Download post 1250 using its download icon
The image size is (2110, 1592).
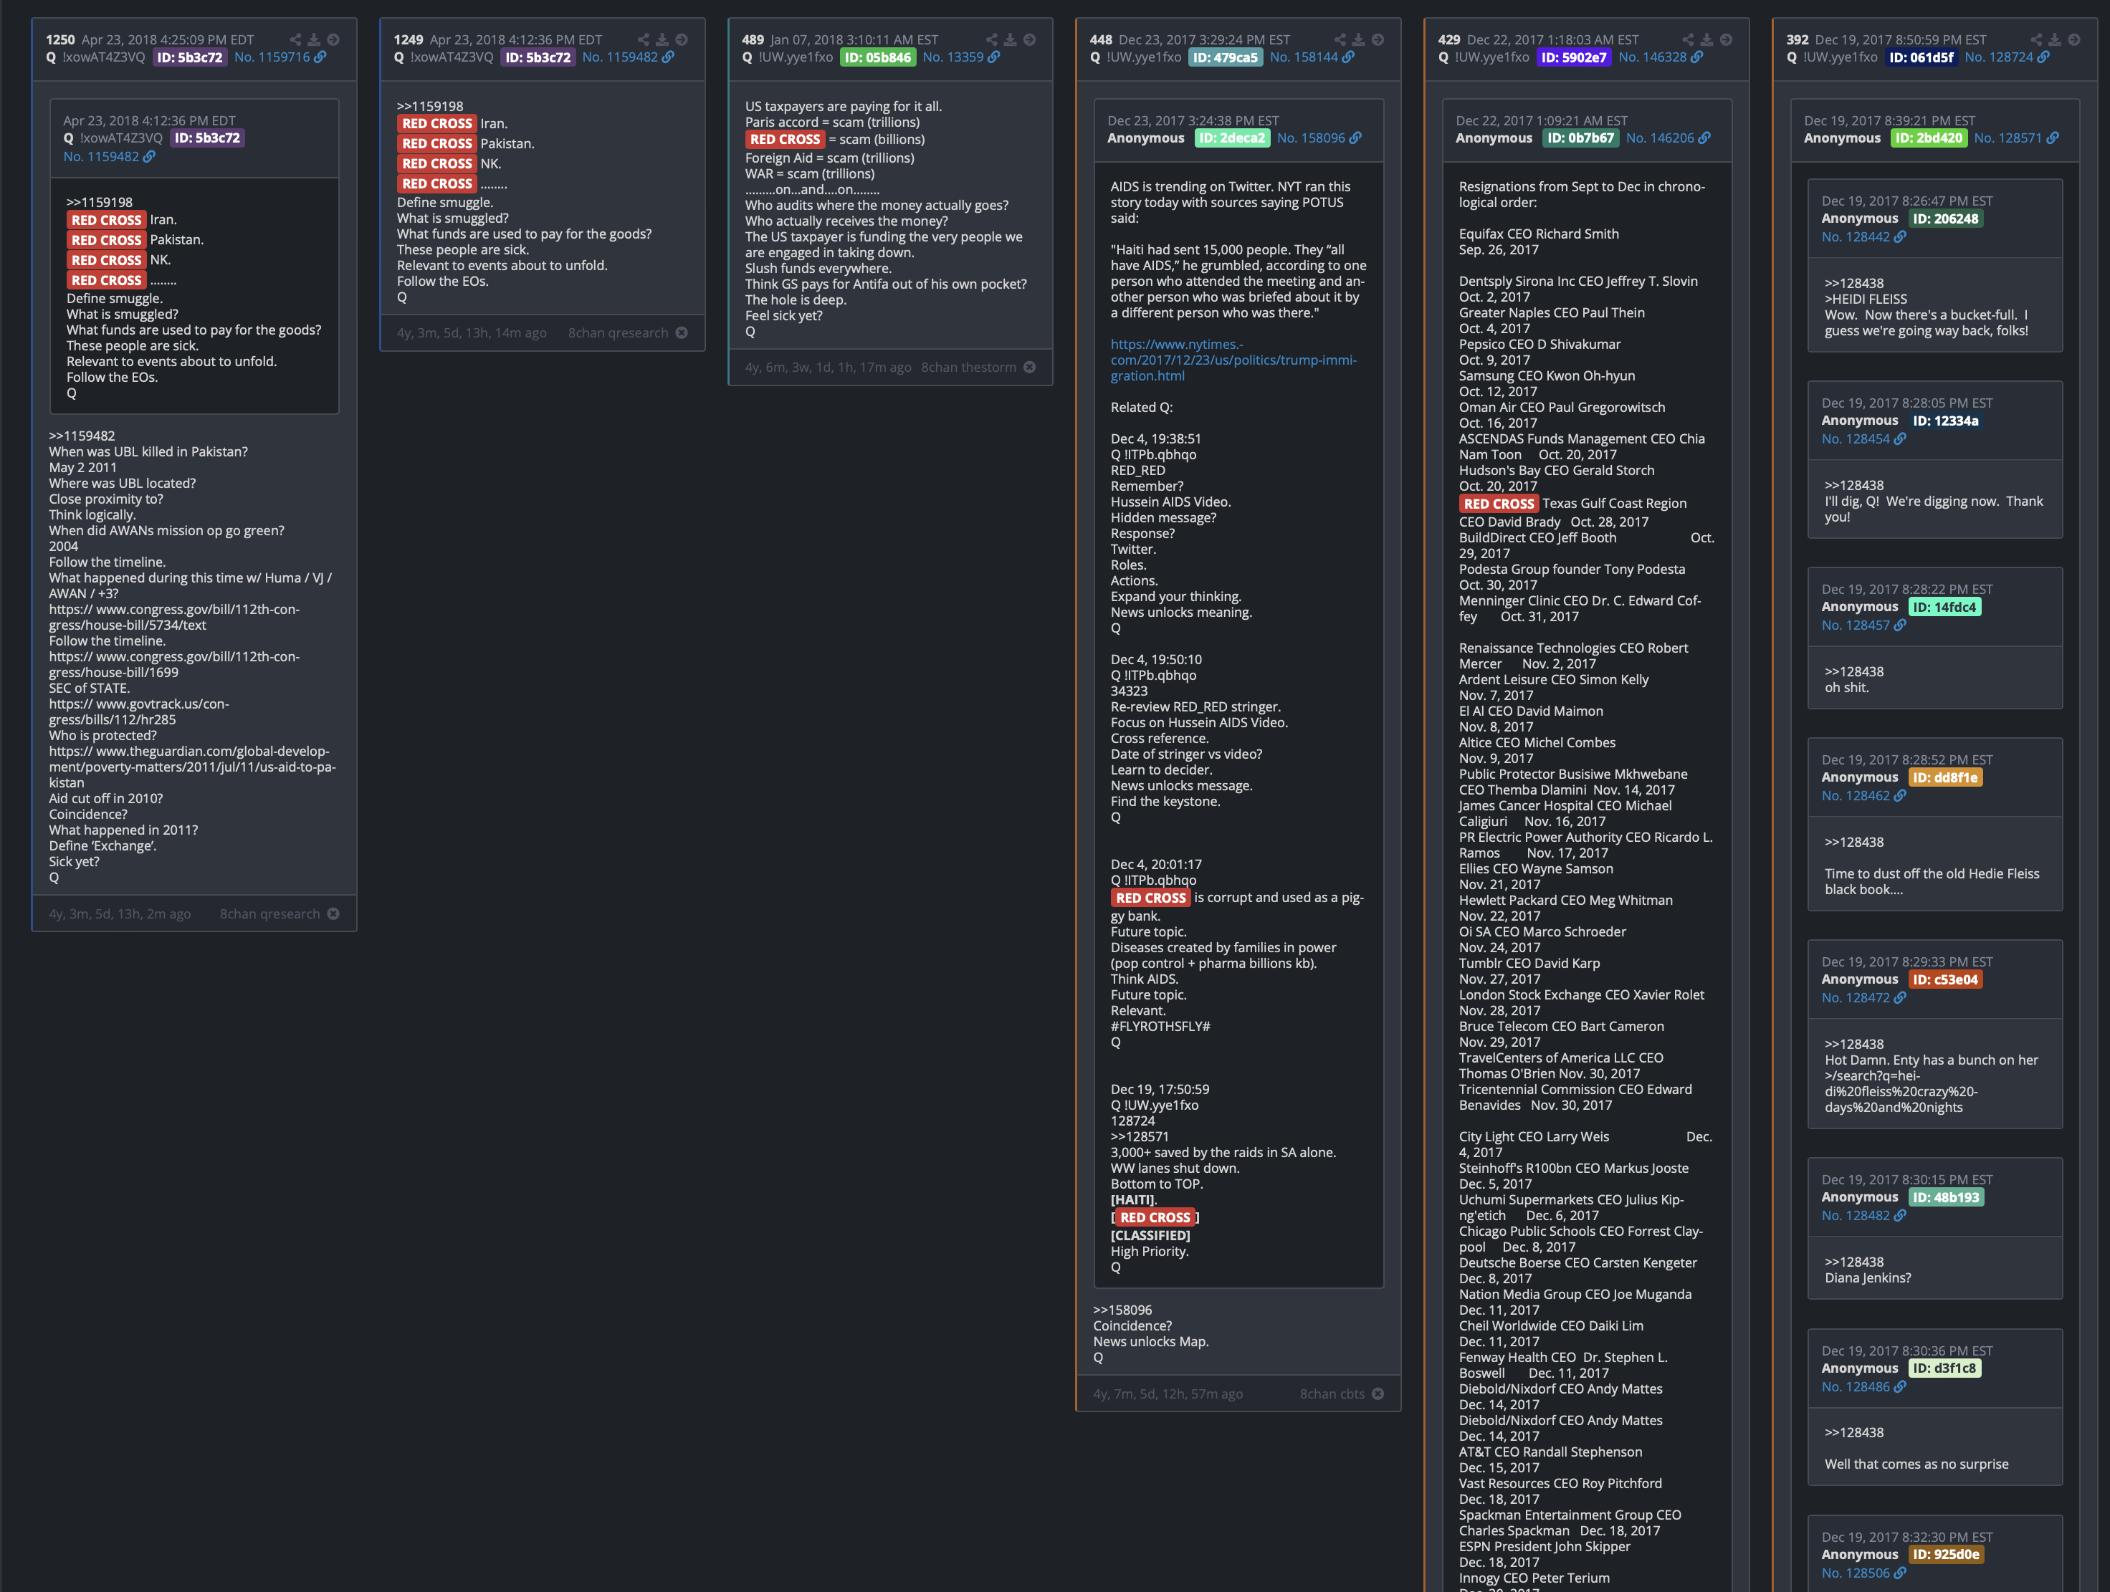(x=314, y=40)
